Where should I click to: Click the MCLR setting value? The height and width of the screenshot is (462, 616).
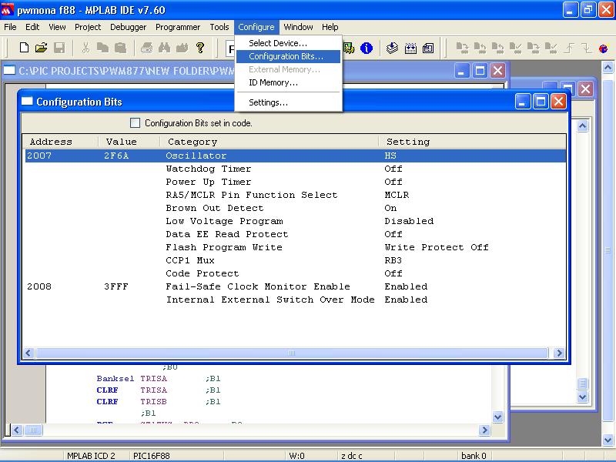[x=397, y=195]
